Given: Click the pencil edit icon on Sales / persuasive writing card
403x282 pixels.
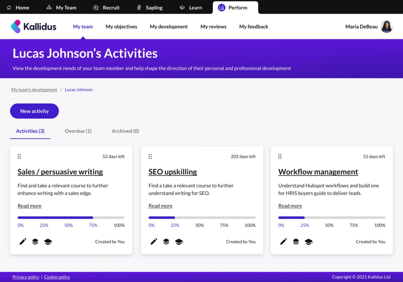Looking at the screenshot, I should 23,242.
